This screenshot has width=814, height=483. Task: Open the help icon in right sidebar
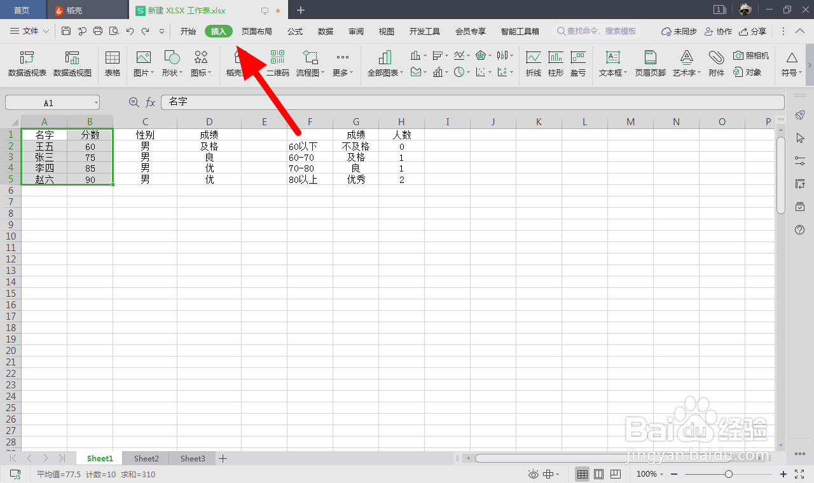(x=801, y=229)
